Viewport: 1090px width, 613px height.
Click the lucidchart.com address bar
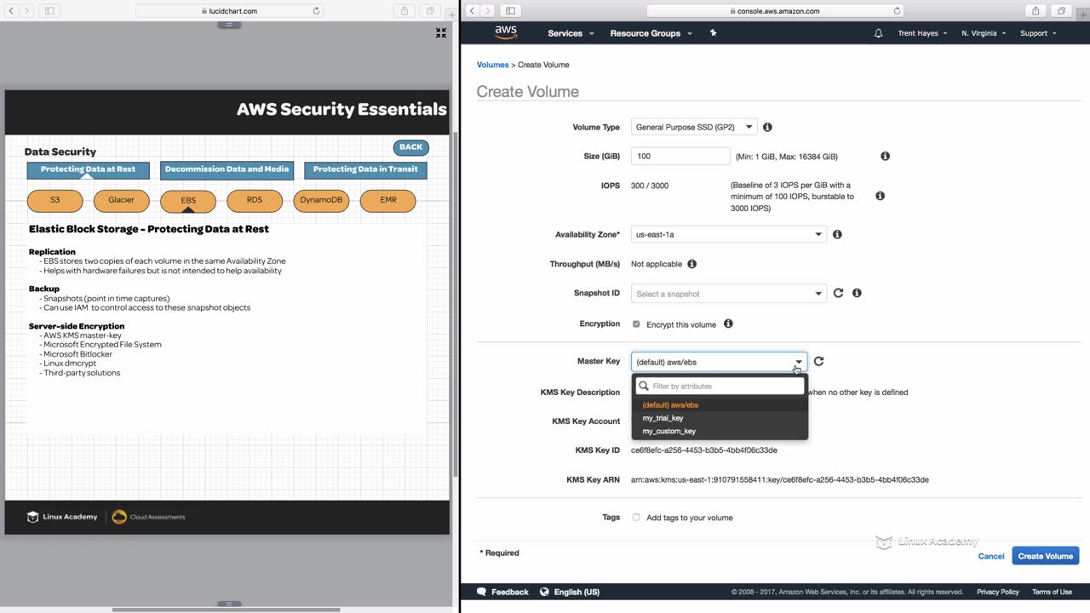[230, 11]
